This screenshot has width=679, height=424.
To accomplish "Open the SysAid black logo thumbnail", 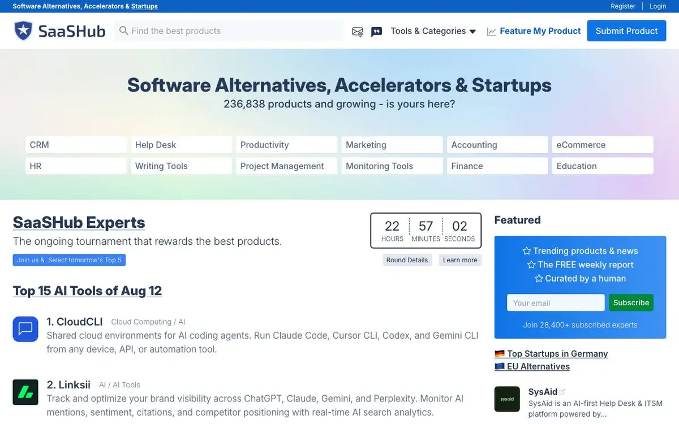I will [507, 399].
